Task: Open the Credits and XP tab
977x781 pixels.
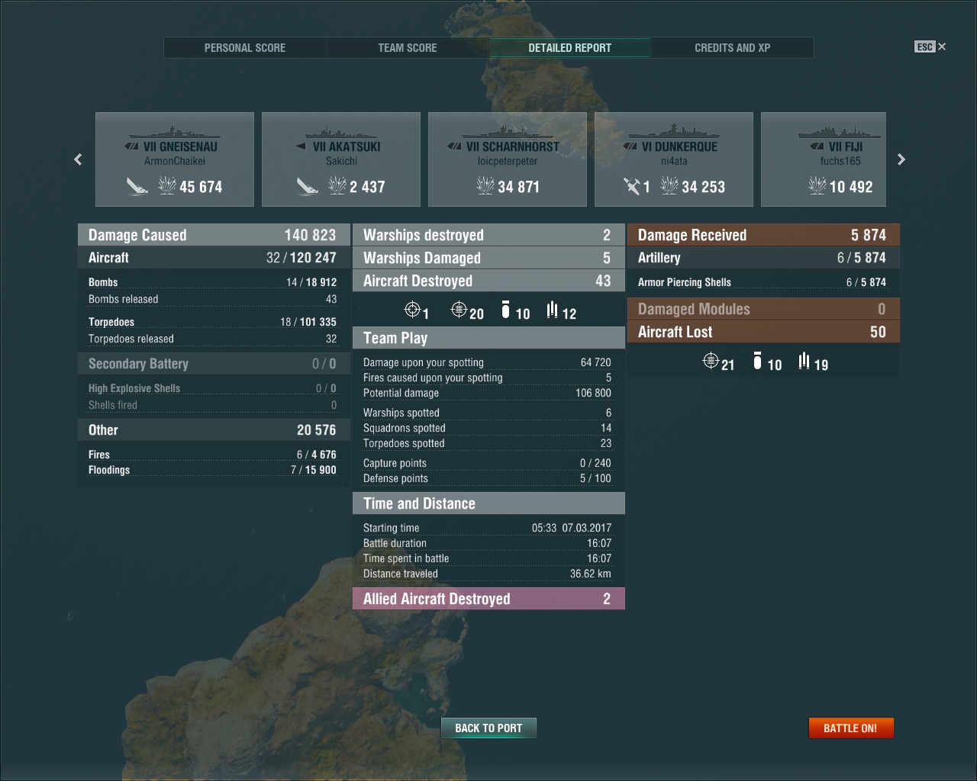Action: [x=733, y=47]
